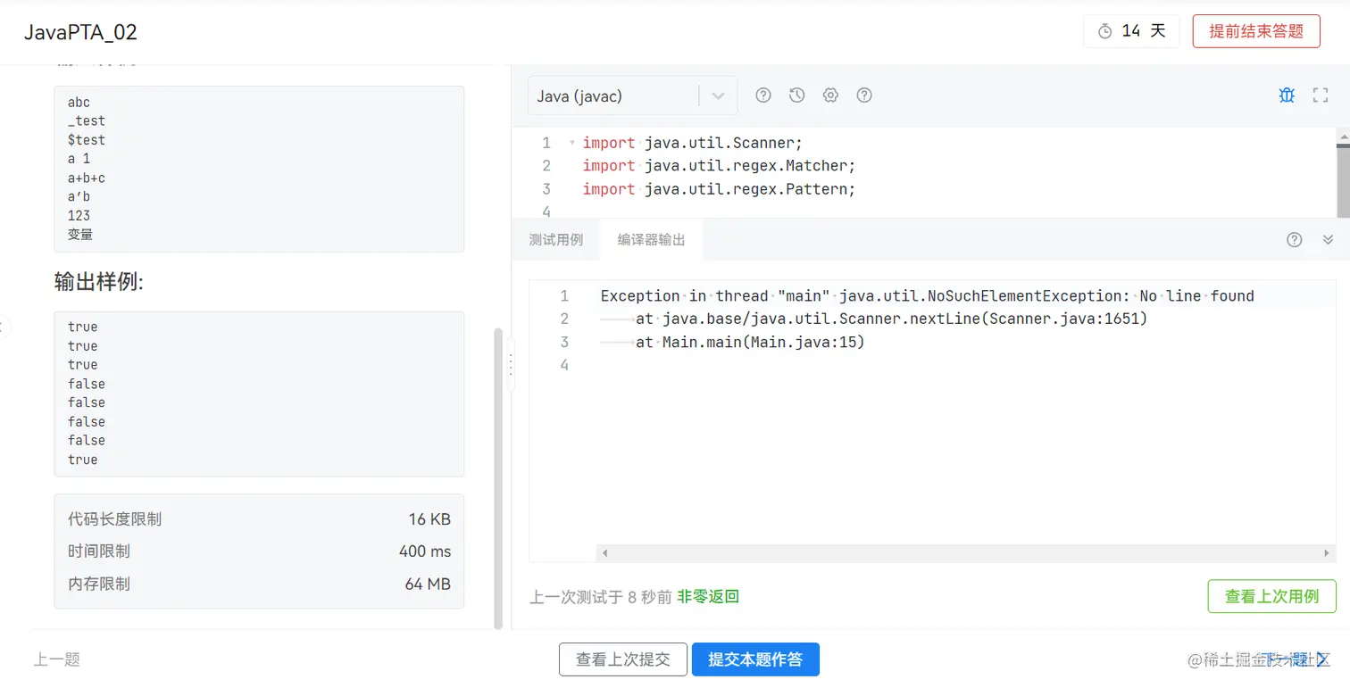Click sample input line '变量'
1350x688 pixels.
coord(80,235)
